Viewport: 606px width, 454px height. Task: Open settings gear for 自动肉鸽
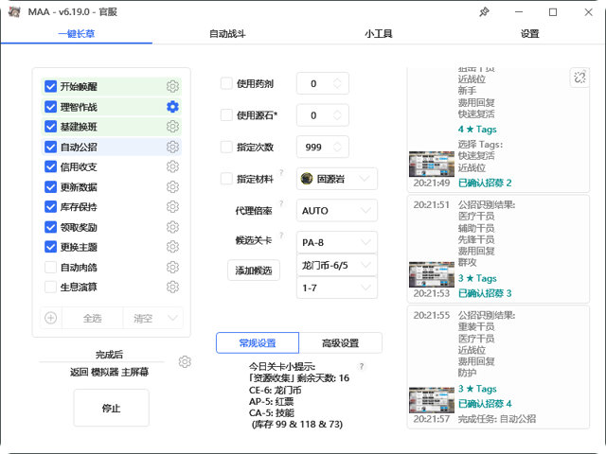point(172,267)
